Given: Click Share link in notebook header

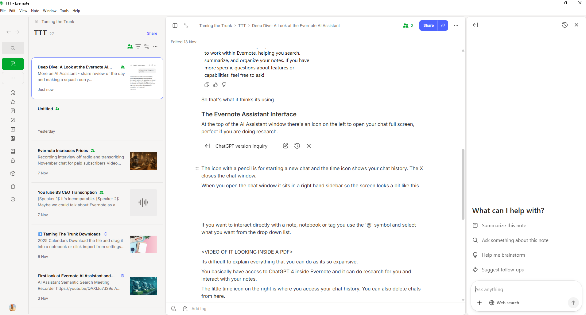Looking at the screenshot, I should 152,33.
